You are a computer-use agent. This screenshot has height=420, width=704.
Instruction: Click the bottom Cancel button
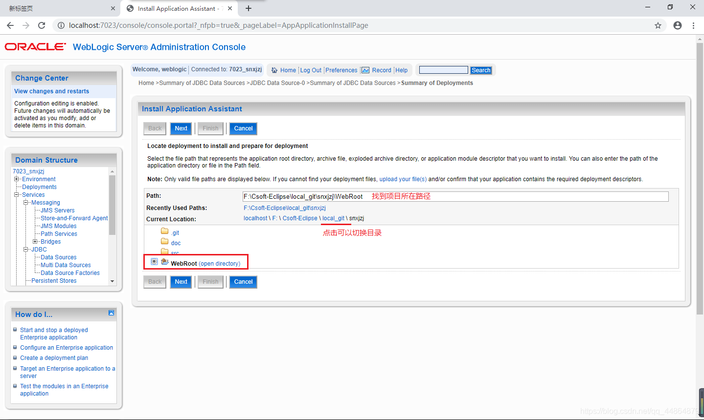tap(243, 282)
